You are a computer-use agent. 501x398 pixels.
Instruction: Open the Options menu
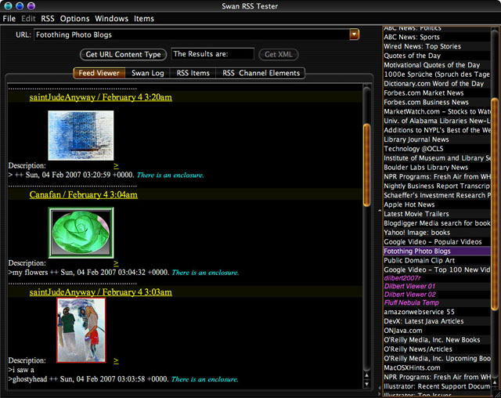[75, 18]
